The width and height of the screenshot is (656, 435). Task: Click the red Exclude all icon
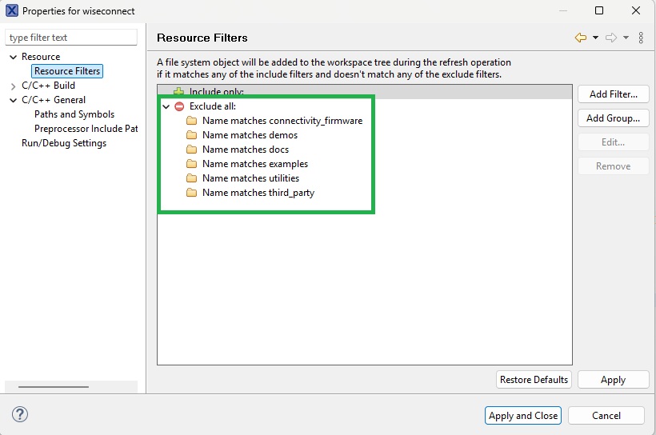pyautogui.click(x=179, y=106)
